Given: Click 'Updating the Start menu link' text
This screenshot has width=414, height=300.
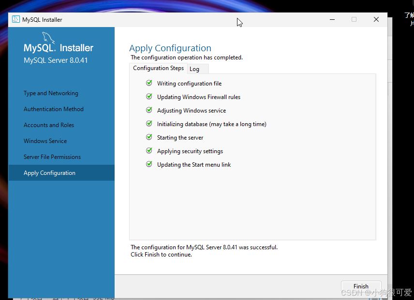Looking at the screenshot, I should pyautogui.click(x=194, y=165).
